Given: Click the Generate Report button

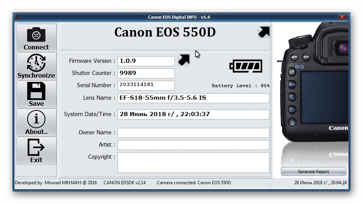Looking at the screenshot, I should 313,172.
